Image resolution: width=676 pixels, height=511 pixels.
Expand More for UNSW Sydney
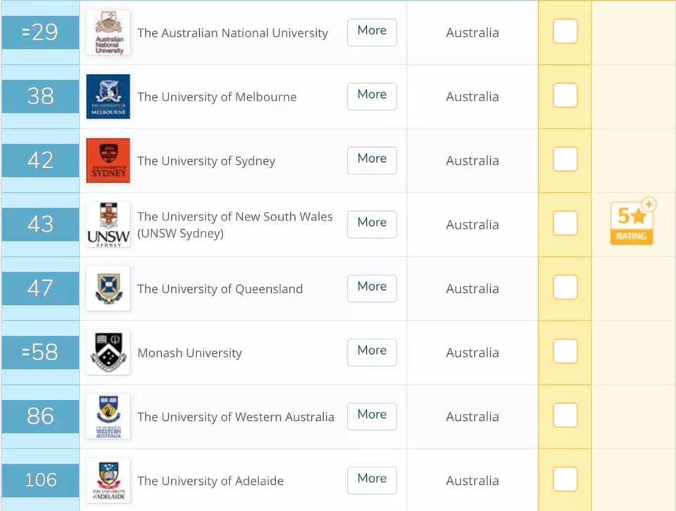tap(372, 224)
